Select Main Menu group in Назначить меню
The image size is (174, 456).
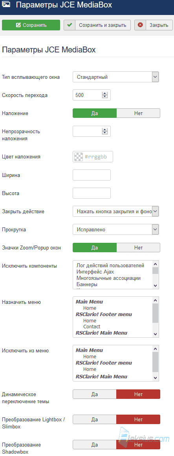point(89,302)
